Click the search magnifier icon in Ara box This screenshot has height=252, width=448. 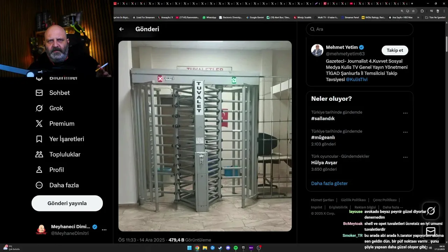[x=312, y=29]
